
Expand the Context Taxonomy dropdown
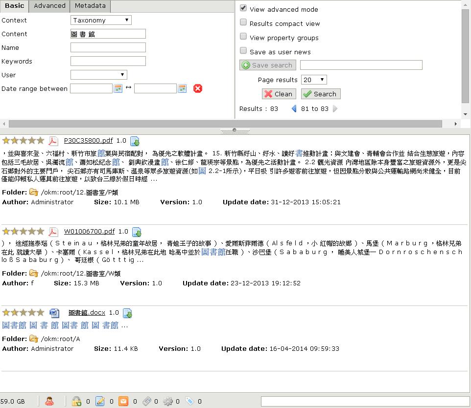[101, 20]
